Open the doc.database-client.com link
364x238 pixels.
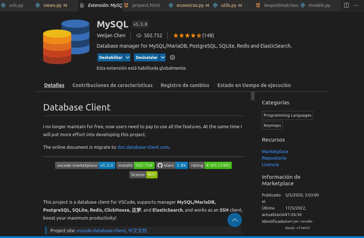(143, 147)
